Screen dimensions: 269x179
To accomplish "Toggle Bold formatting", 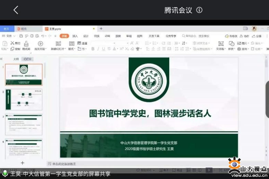I will (93, 49).
